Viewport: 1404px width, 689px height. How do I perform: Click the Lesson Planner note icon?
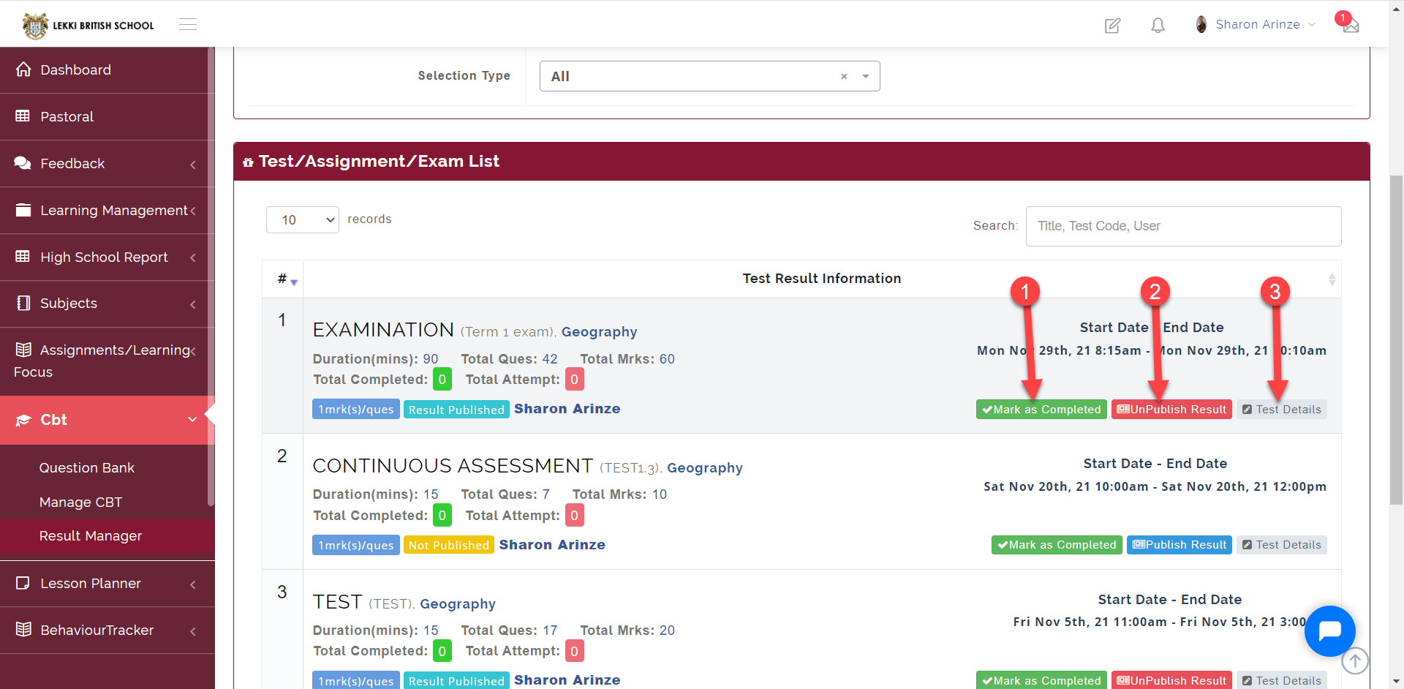click(23, 583)
